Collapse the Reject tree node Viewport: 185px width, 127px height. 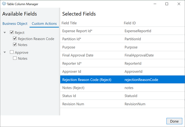click(5, 33)
